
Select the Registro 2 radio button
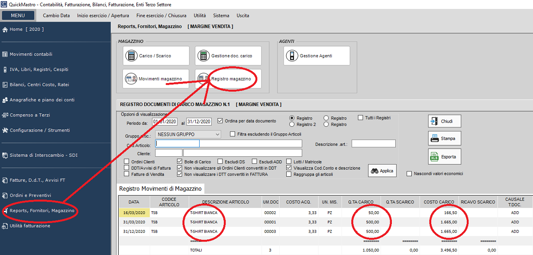[292, 124]
